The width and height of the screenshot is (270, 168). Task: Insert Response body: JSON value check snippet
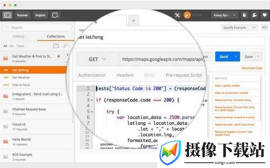coord(234,125)
